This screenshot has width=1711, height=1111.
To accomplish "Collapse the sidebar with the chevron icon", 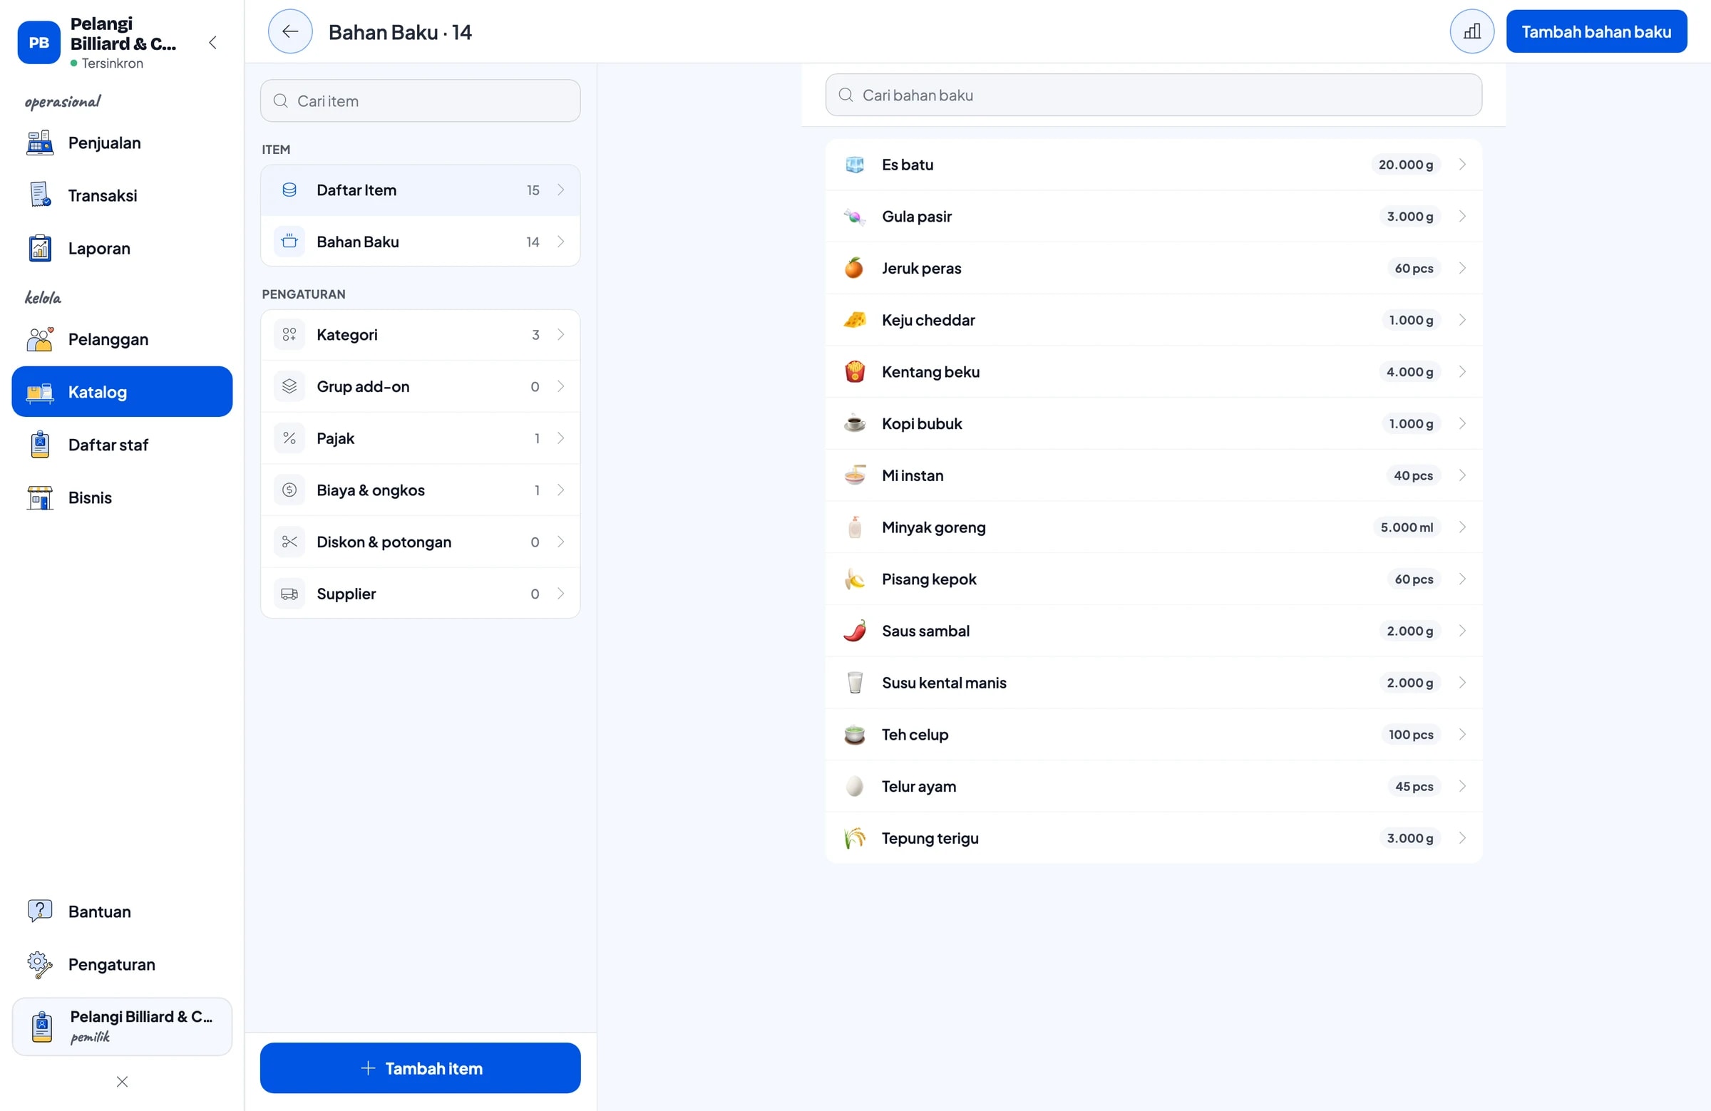I will click(x=212, y=42).
